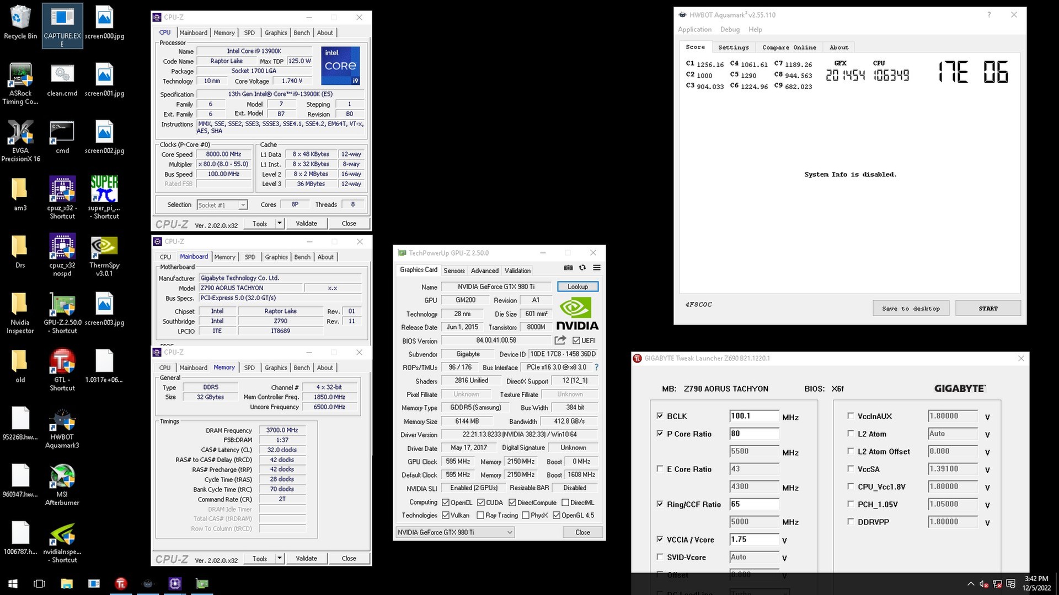Toggle UEFI checkbox in GPU-Z
This screenshot has width=1059, height=595.
(576, 340)
